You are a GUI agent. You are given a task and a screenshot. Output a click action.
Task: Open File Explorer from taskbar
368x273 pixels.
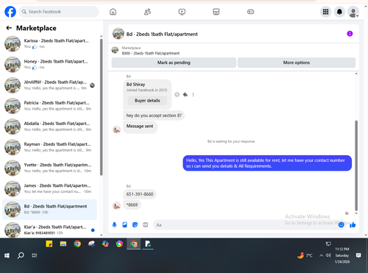pyautogui.click(x=63, y=244)
